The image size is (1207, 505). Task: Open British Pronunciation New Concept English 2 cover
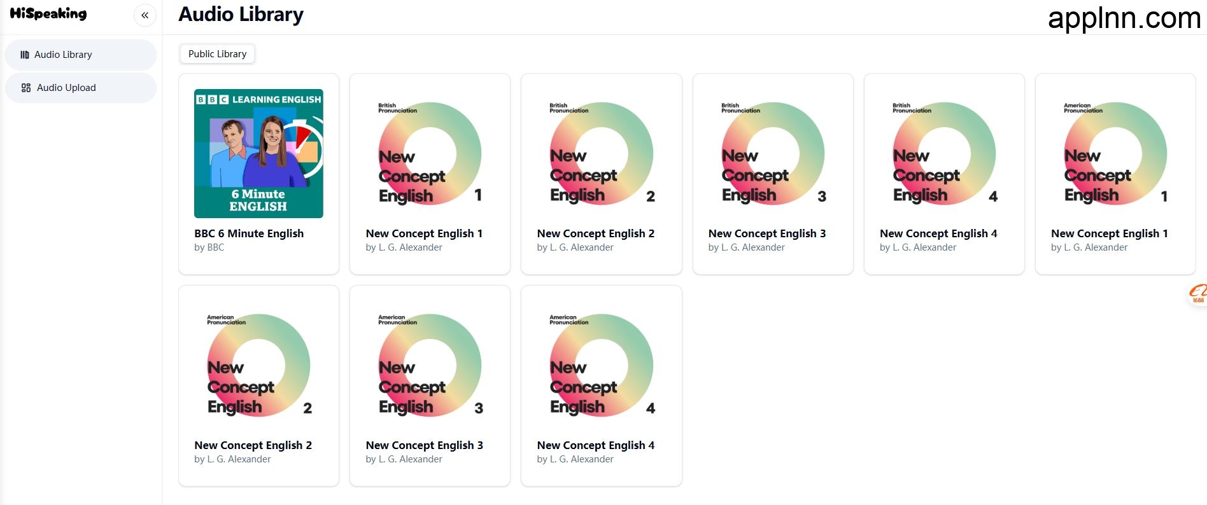pyautogui.click(x=601, y=153)
